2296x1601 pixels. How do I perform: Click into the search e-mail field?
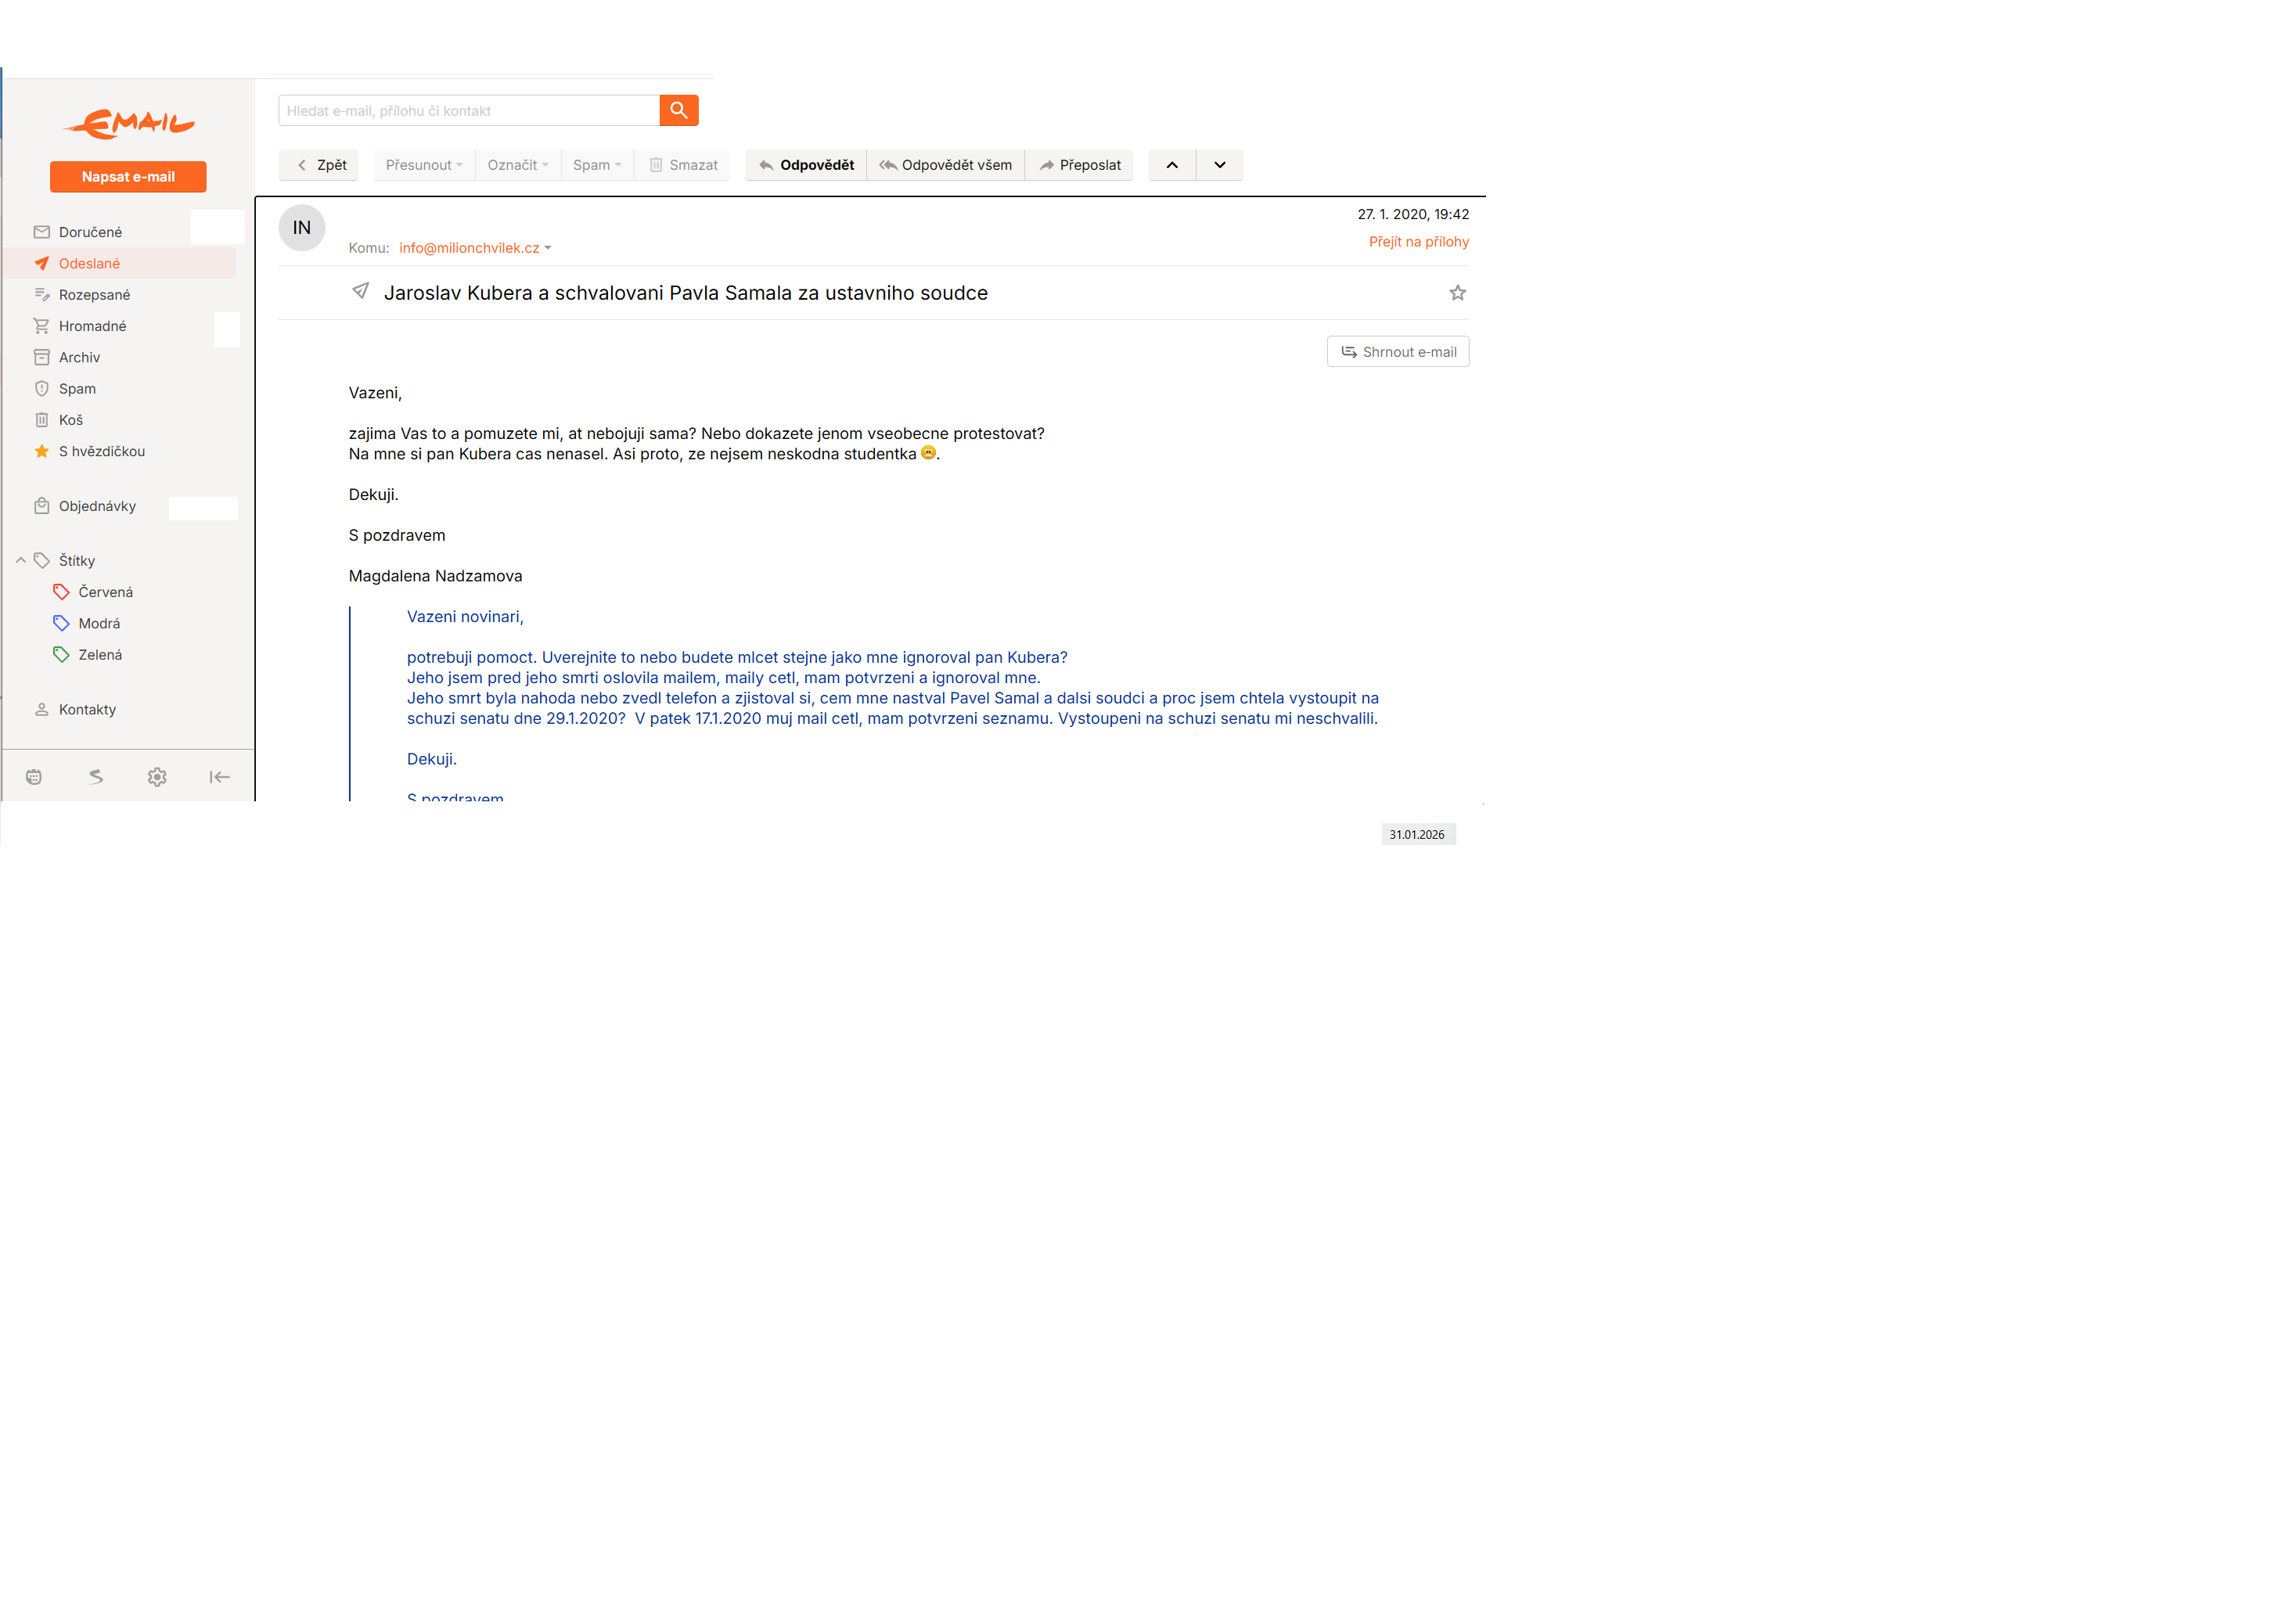pyautogui.click(x=468, y=111)
